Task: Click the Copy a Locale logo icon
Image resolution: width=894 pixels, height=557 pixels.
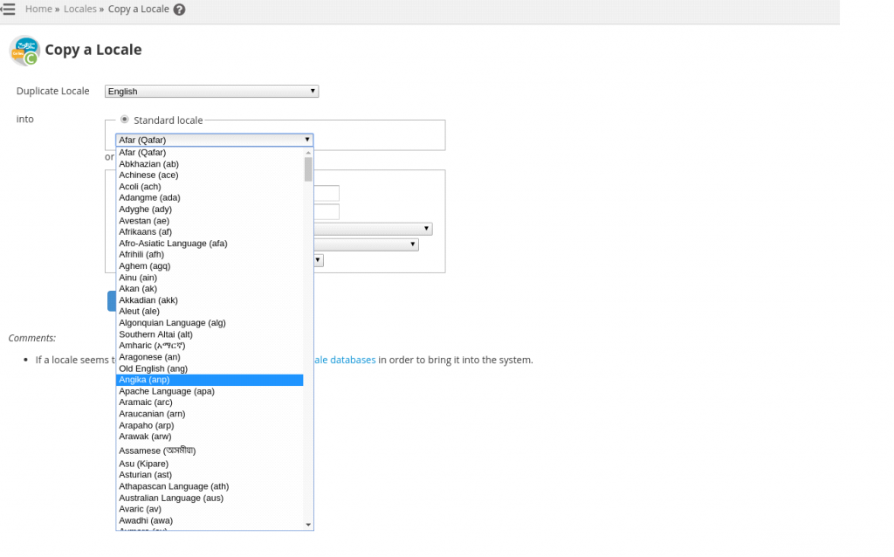Action: pos(24,51)
